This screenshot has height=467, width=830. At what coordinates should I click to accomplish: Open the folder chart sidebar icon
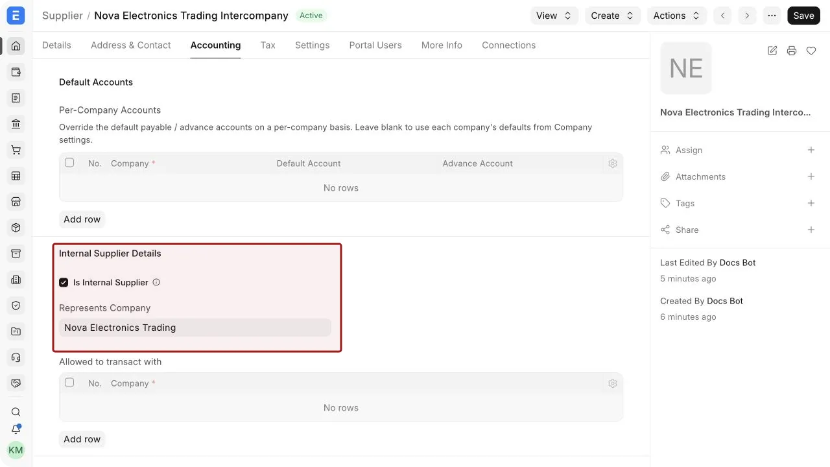point(16,331)
